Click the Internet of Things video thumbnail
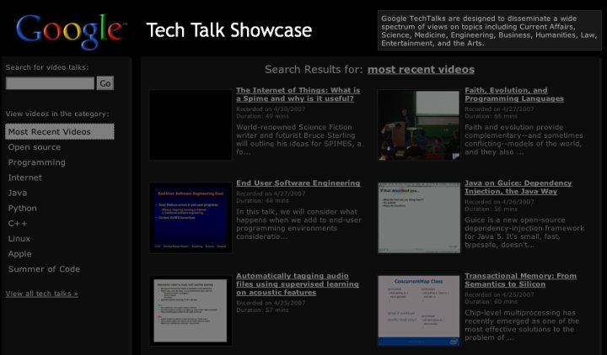Viewport: 607px width, 355px height. (x=191, y=125)
